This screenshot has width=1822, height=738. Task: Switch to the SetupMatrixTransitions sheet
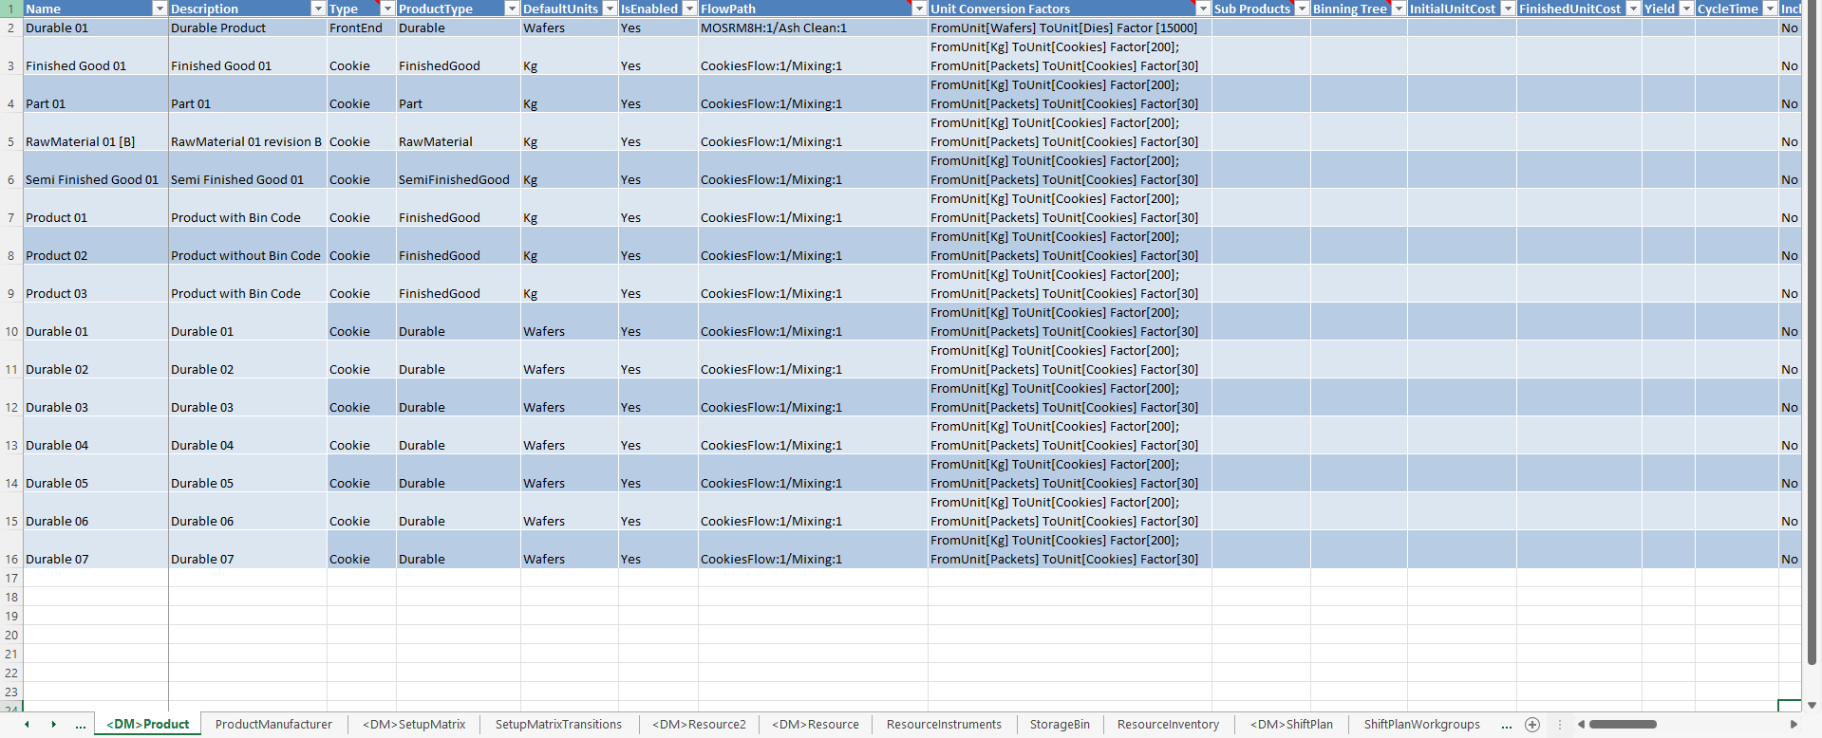tap(558, 725)
